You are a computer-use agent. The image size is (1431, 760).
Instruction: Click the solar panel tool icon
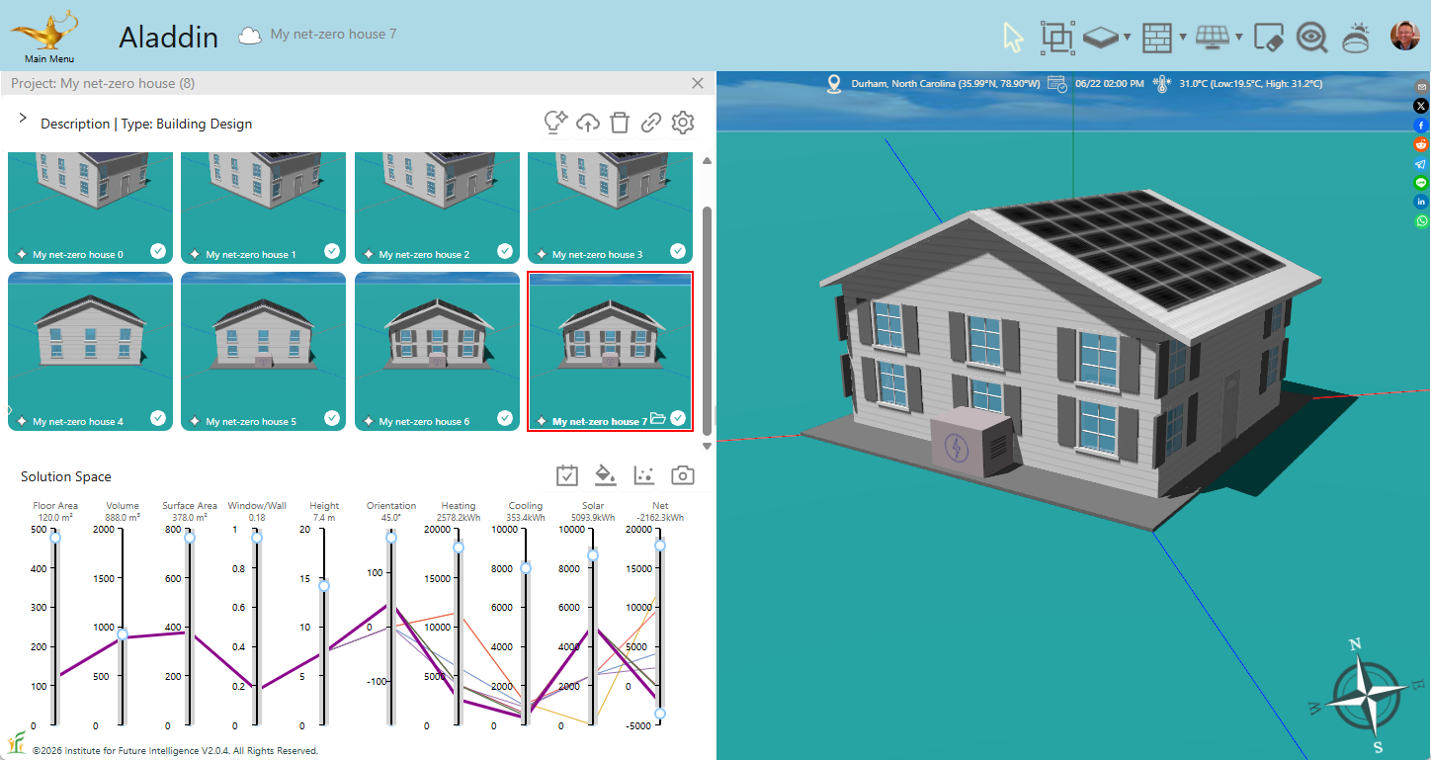point(1212,38)
